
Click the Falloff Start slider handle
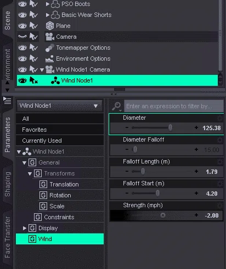[x=157, y=193]
